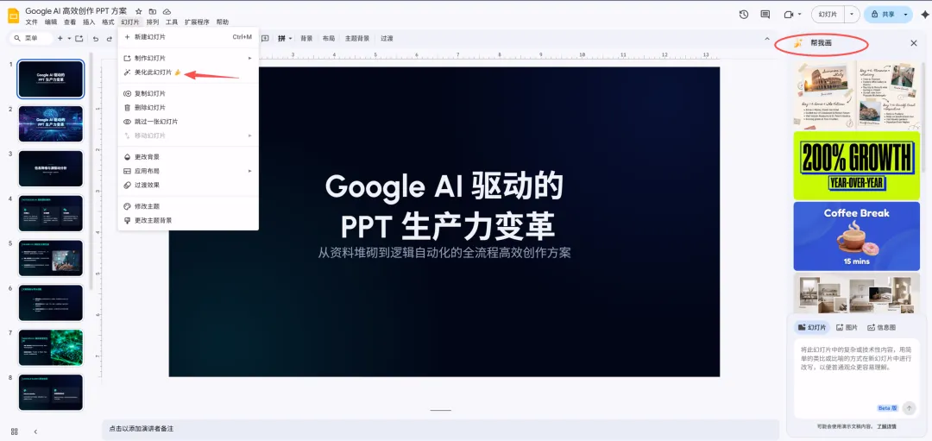The image size is (932, 441).
Task: Click the 拼 input tools icon
Action: pos(281,38)
